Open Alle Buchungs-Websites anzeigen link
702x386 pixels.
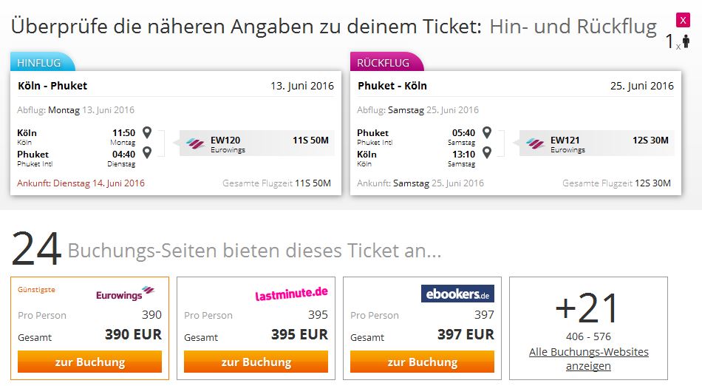pos(588,359)
